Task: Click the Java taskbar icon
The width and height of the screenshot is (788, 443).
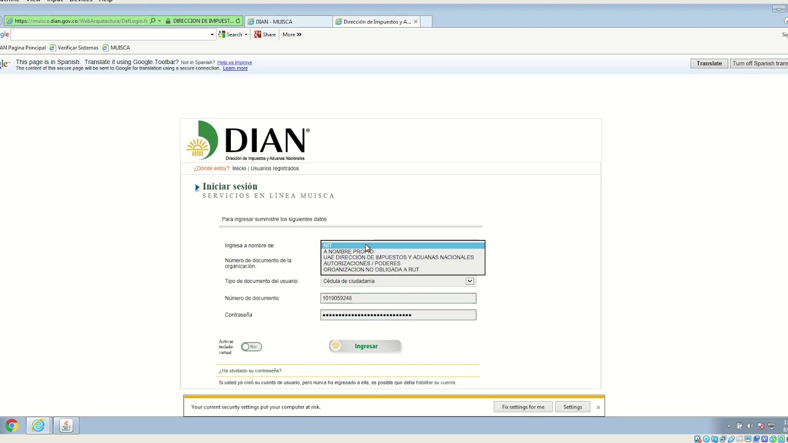Action: pos(66,425)
